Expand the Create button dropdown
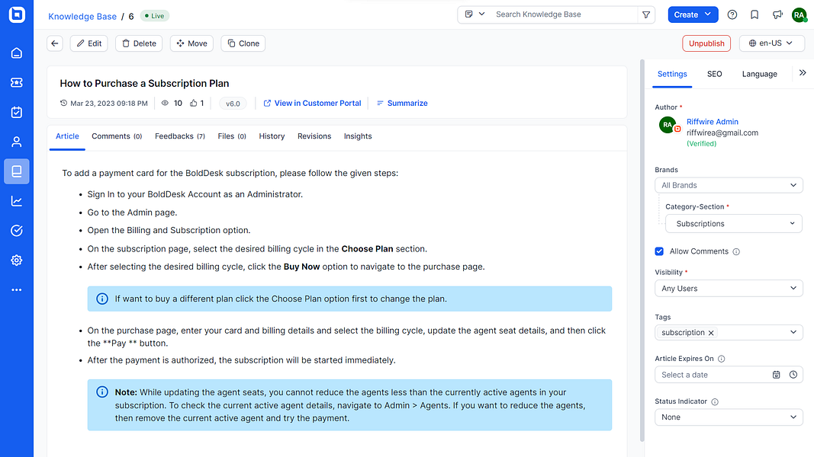814x457 pixels. coord(708,14)
